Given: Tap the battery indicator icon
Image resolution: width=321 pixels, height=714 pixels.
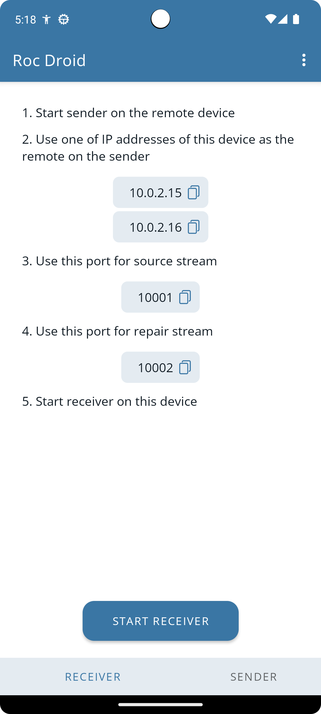Looking at the screenshot, I should pos(296,19).
